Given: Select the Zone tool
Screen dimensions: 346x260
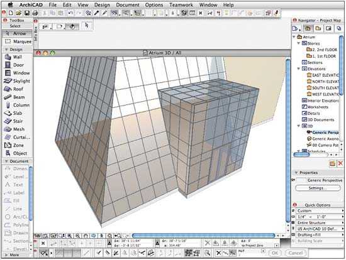Looking at the screenshot, I should [17, 145].
